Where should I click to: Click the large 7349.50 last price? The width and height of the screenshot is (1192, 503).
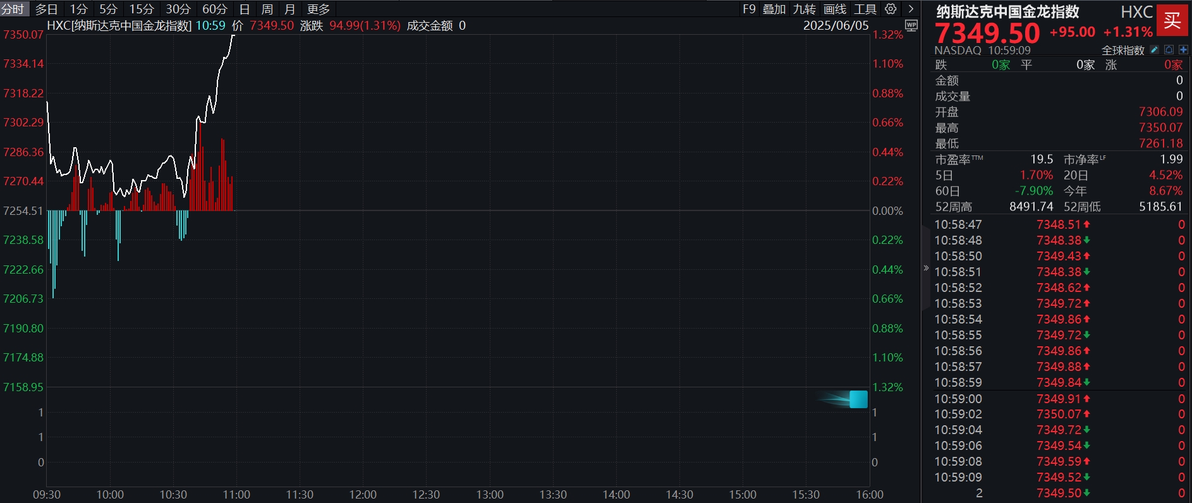click(987, 33)
